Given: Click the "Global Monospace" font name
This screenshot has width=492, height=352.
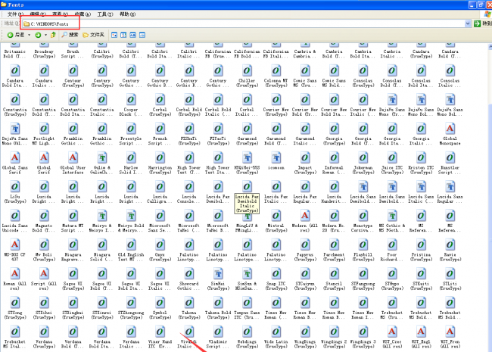Looking at the screenshot, I should point(450,141).
